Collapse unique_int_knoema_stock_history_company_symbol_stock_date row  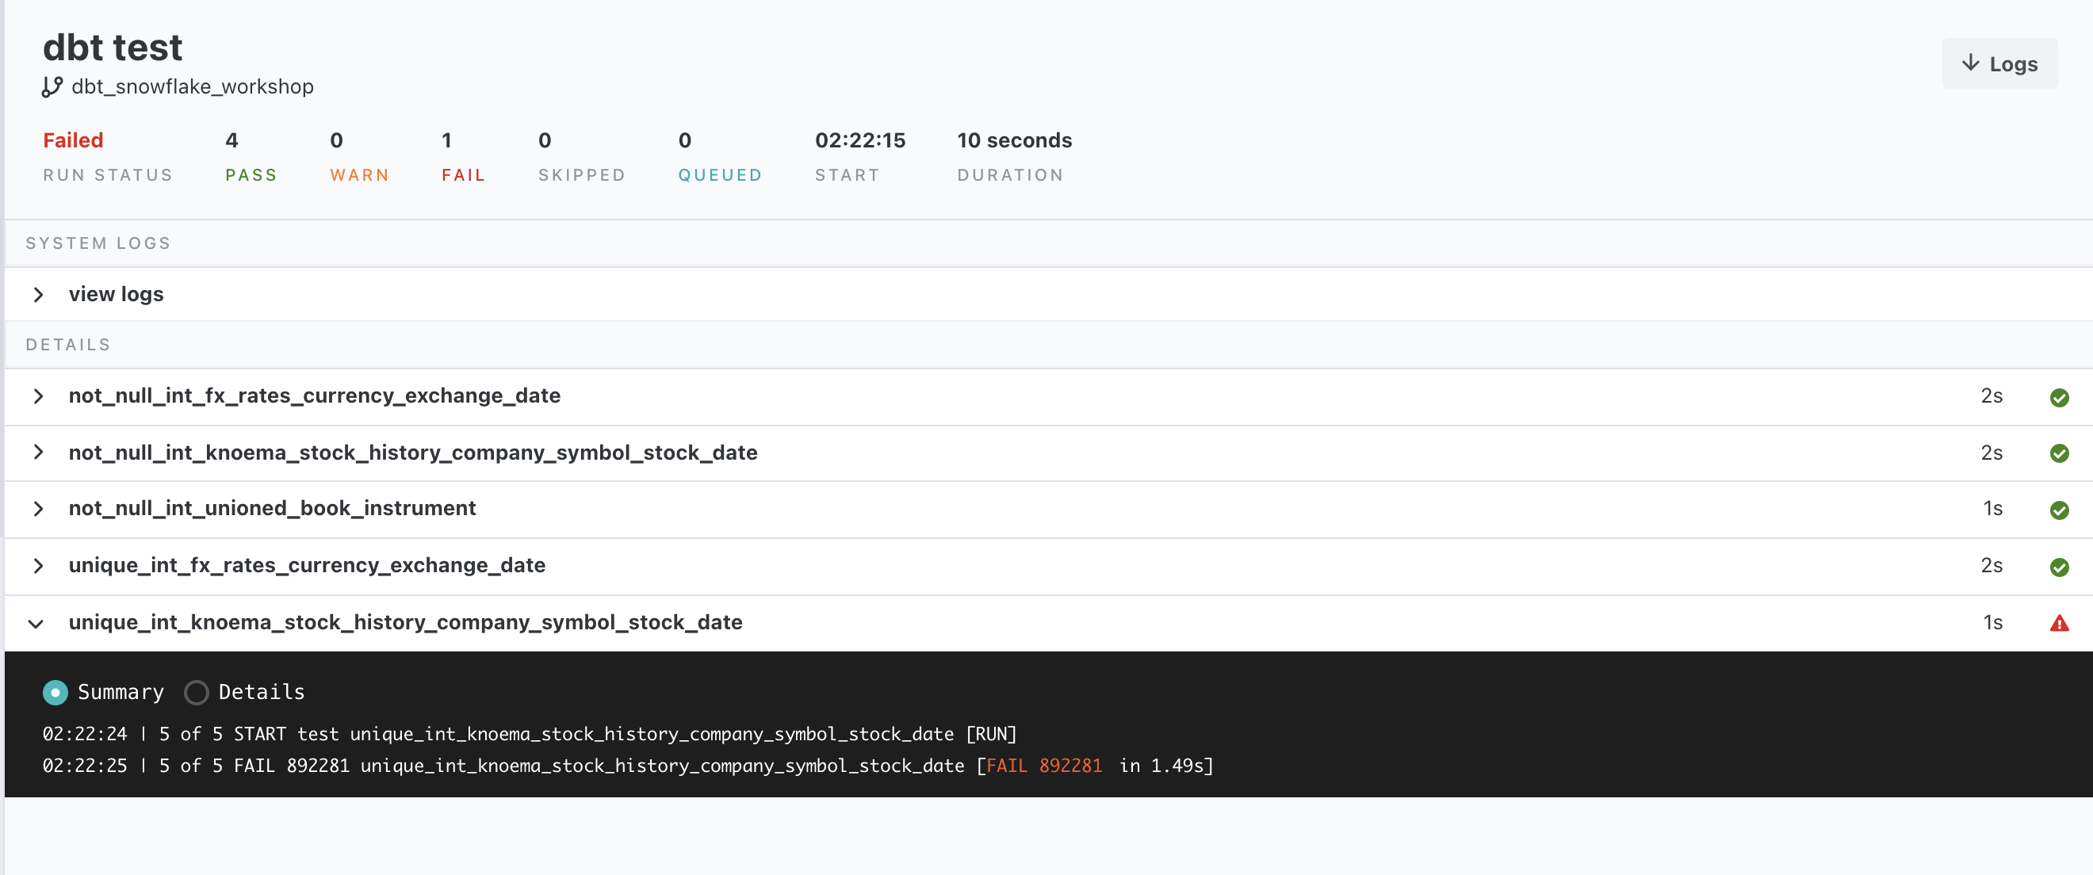click(x=36, y=624)
